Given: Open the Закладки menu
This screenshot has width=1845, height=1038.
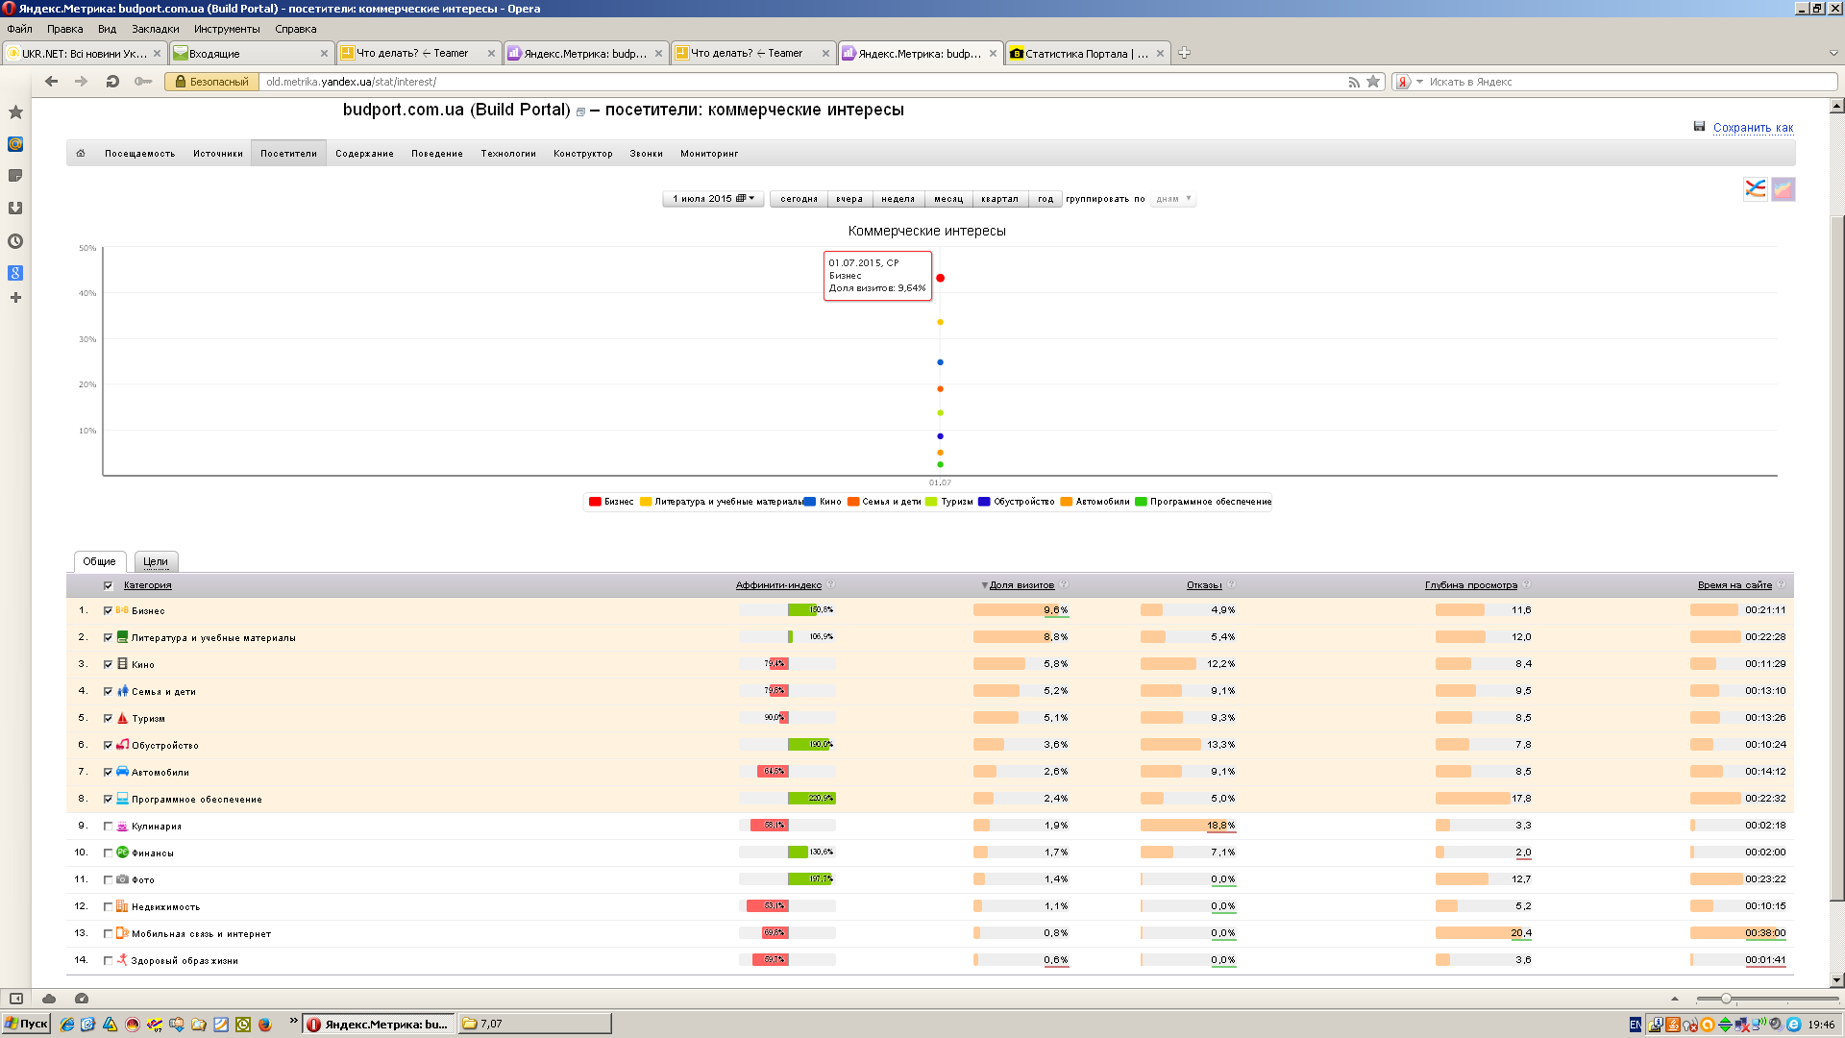Looking at the screenshot, I should pos(156,29).
